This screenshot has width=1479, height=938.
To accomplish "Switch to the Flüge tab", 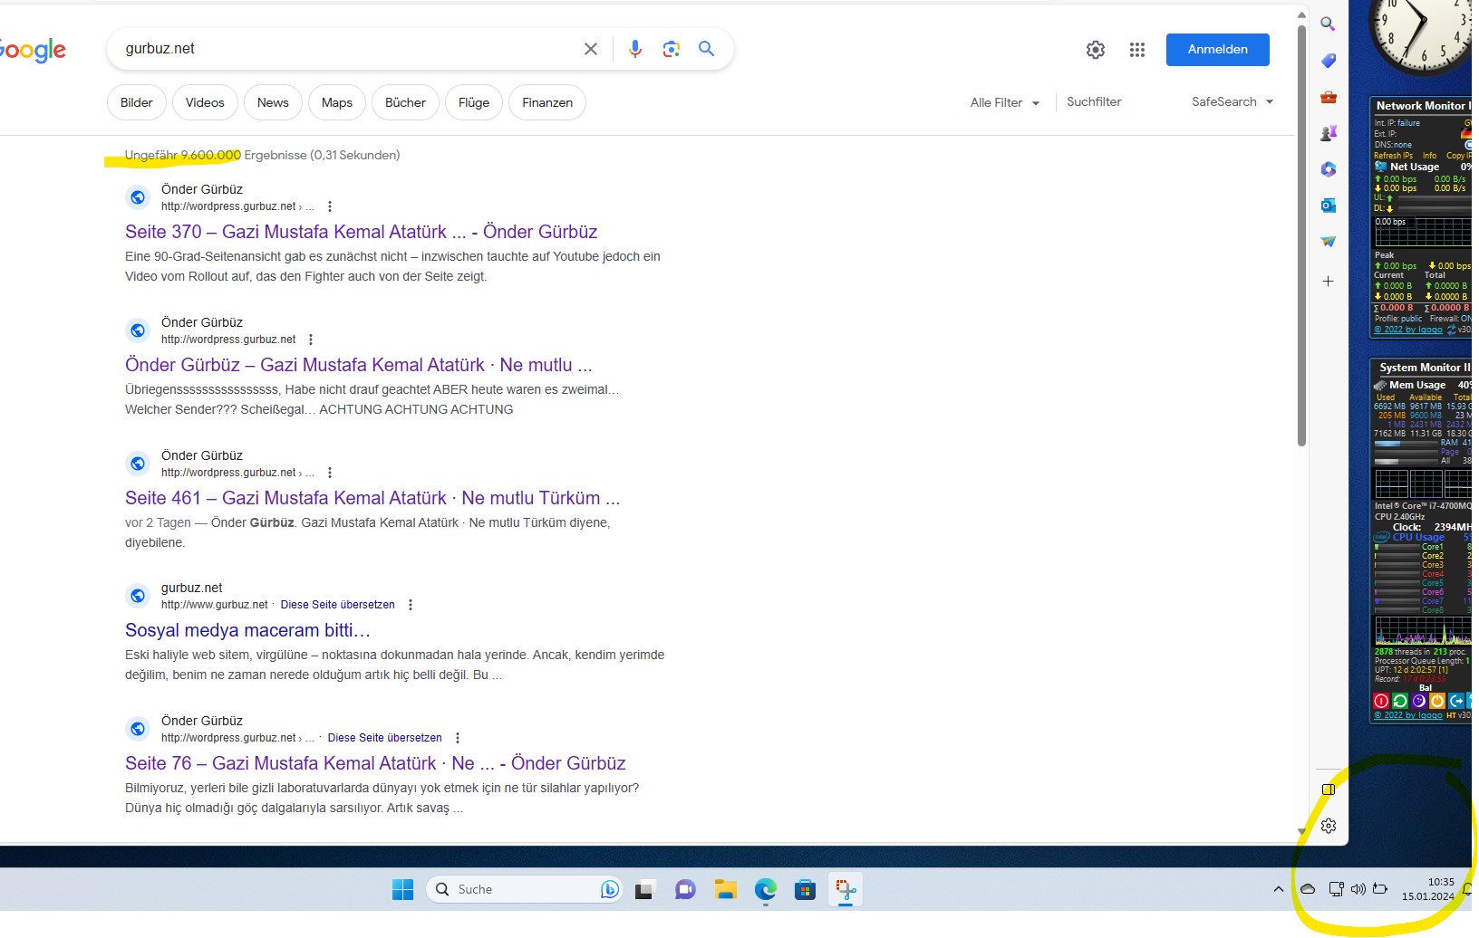I will coord(474,102).
